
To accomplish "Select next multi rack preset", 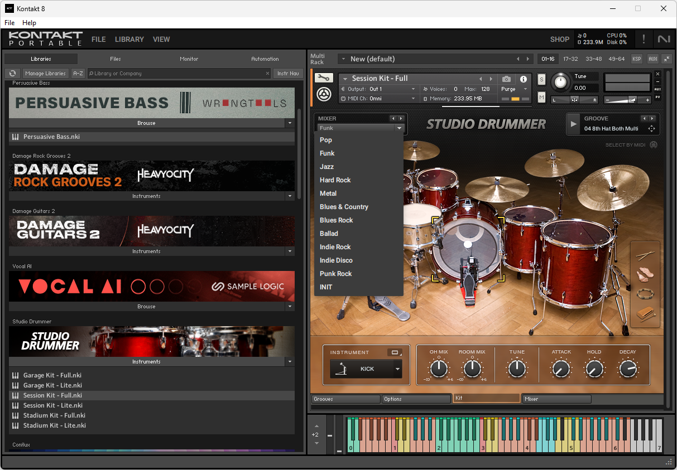I will [x=528, y=59].
